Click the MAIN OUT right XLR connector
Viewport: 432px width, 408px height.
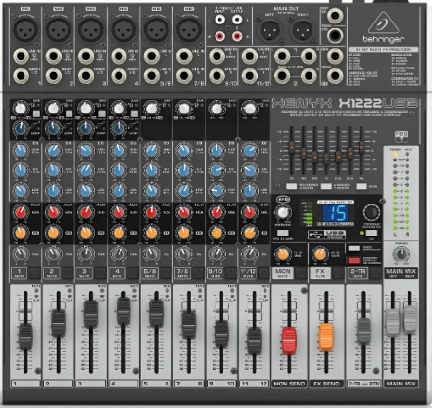coord(304,30)
